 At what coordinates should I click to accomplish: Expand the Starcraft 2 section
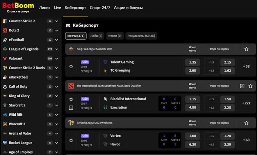click(57, 105)
